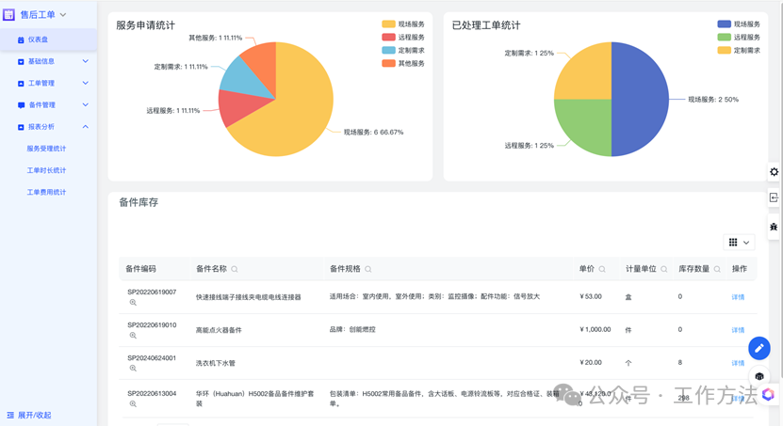Image resolution: width=783 pixels, height=426 pixels.
Task: Click the blue 现场服务 half of pie
Action: (x=642, y=99)
